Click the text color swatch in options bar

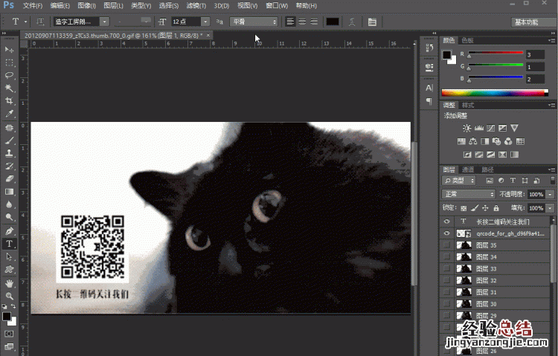tap(333, 22)
